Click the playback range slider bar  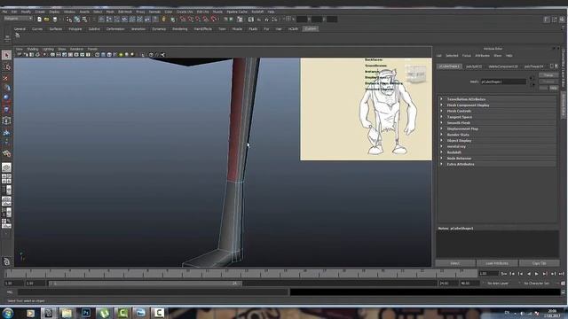tap(146, 284)
